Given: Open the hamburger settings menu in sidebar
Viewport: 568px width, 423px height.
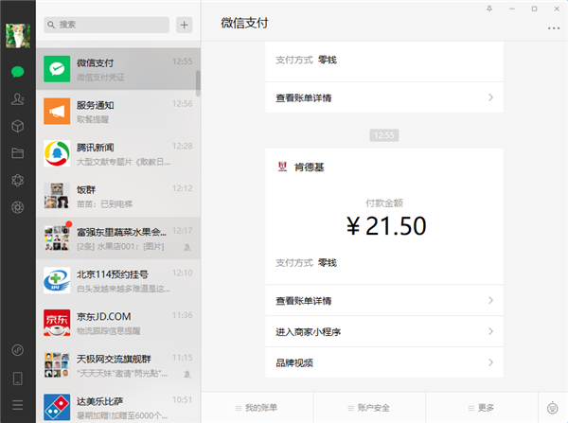Looking at the screenshot, I should pyautogui.click(x=17, y=405).
